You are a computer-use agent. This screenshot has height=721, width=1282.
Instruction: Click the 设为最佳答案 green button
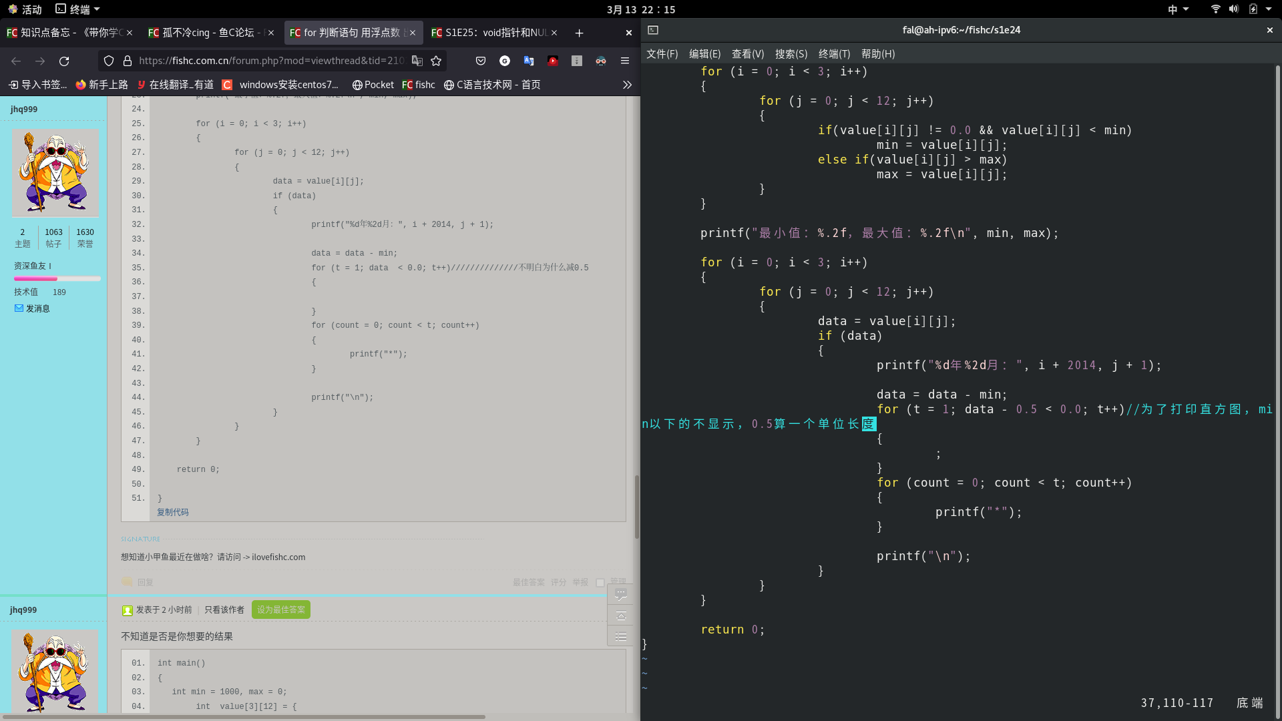tap(281, 610)
